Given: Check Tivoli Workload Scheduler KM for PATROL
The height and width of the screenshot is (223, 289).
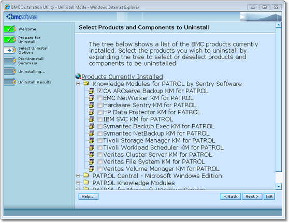Looking at the screenshot, I should (x=100, y=147).
